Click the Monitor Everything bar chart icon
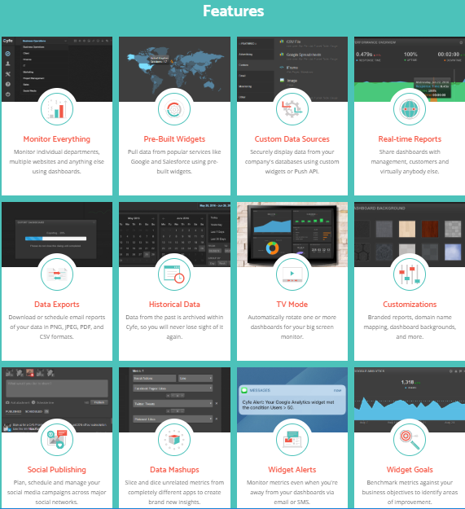 57,109
